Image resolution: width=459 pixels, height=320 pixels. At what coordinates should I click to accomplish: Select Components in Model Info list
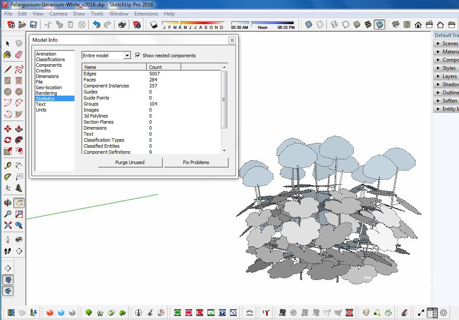click(49, 65)
